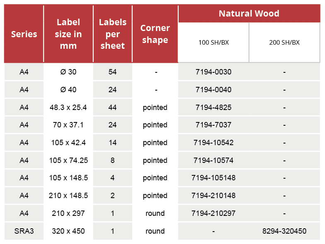Click the 44 labels per sheet cell
325x244 pixels.
point(113,108)
